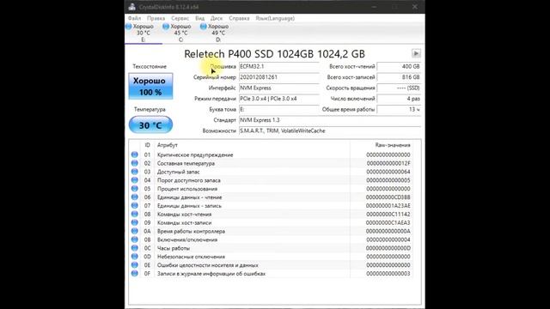Open the Файл menu
This screenshot has width=550, height=309.
tap(134, 18)
